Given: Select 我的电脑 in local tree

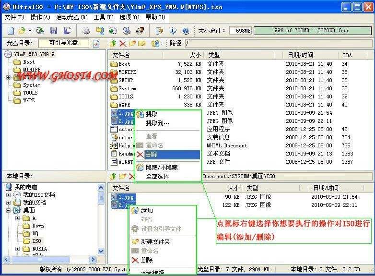Looking at the screenshot, I should [x=25, y=187].
